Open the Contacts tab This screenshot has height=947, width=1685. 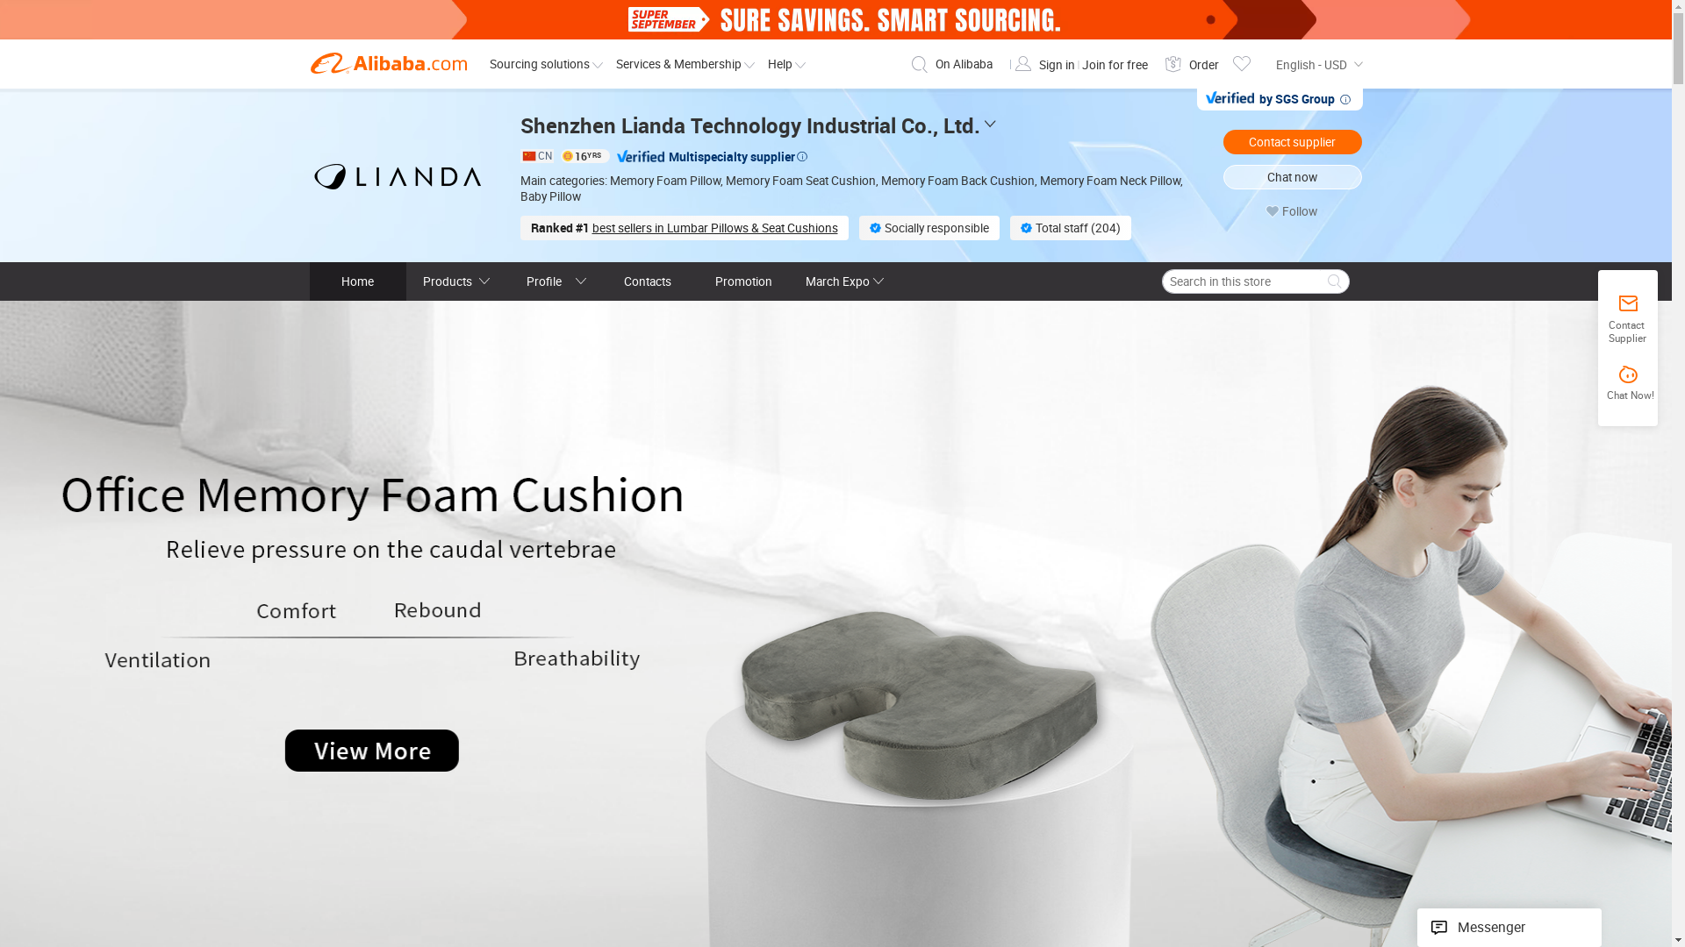click(648, 281)
